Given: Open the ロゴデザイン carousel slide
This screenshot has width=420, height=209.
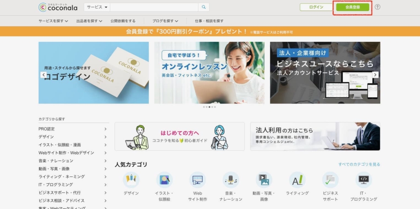Looking at the screenshot, I should 94,73.
